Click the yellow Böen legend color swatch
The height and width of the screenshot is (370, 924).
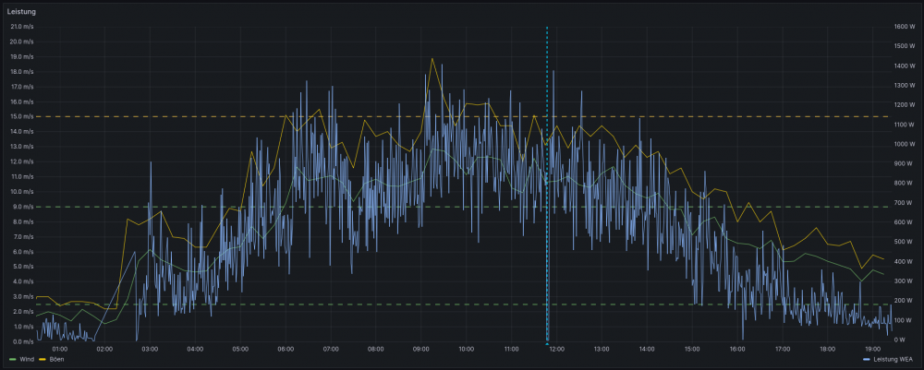[x=43, y=360]
